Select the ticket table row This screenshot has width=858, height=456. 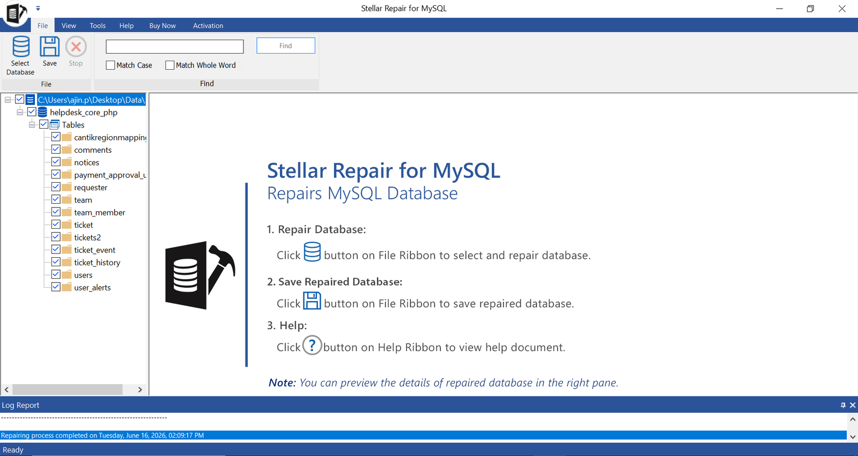[x=84, y=225]
